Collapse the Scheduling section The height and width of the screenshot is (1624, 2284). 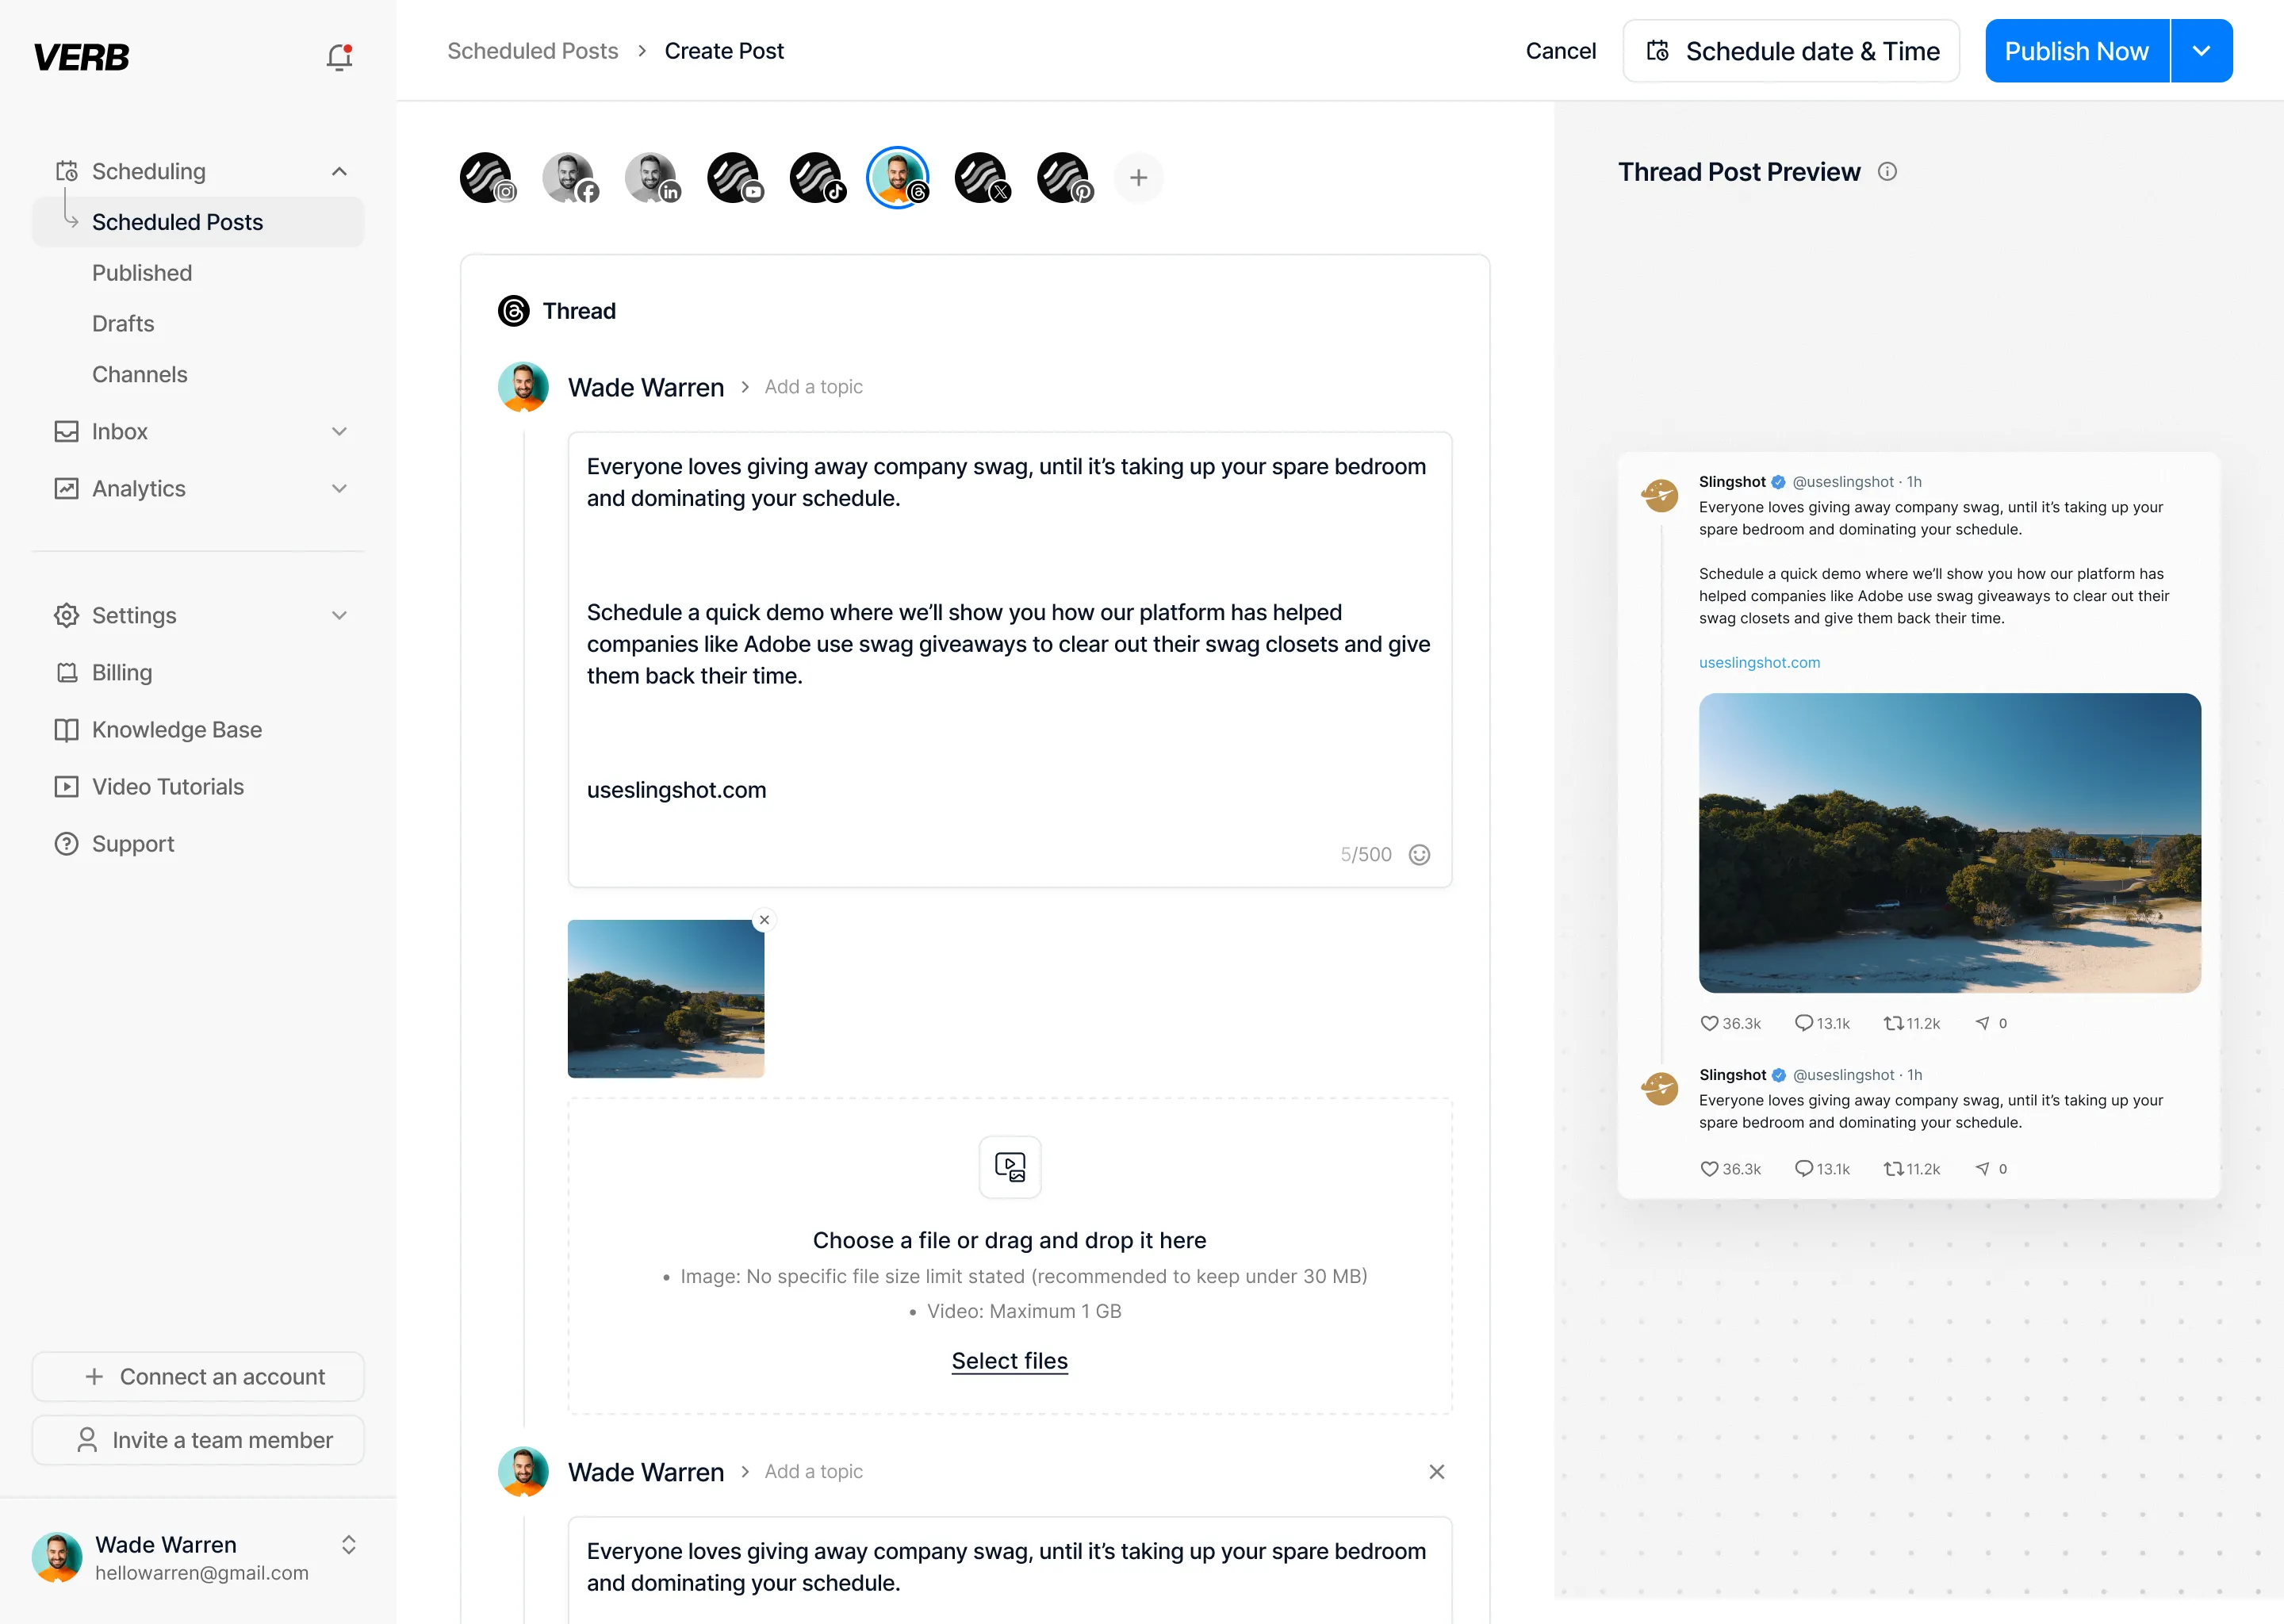click(x=339, y=172)
